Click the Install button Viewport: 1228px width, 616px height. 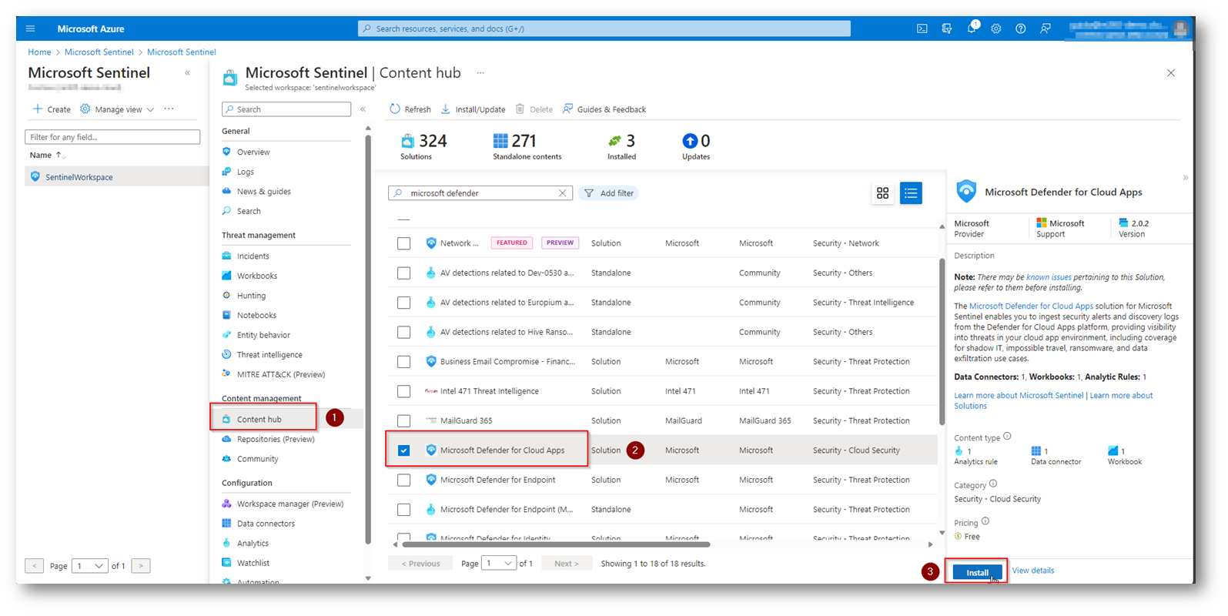pyautogui.click(x=977, y=573)
